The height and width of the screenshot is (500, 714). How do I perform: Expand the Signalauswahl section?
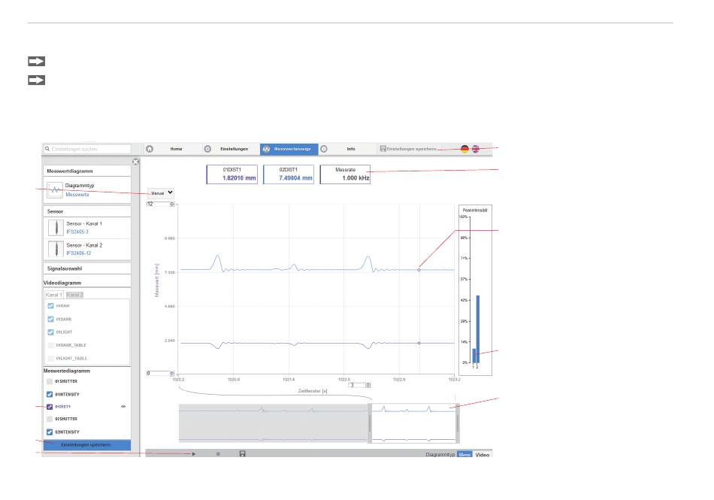[x=87, y=268]
